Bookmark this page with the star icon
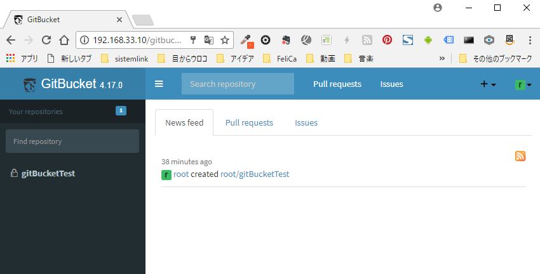 225,40
